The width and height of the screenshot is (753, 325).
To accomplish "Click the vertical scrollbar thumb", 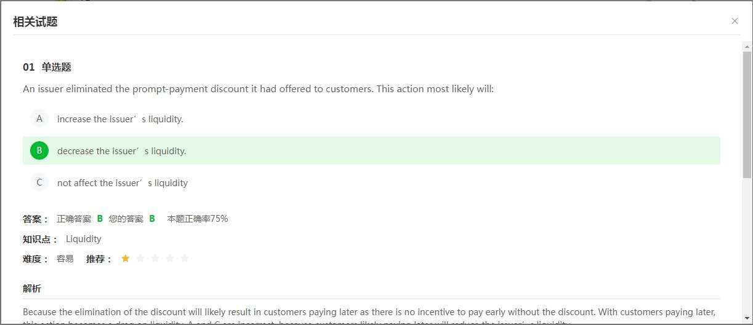I will pos(747,114).
